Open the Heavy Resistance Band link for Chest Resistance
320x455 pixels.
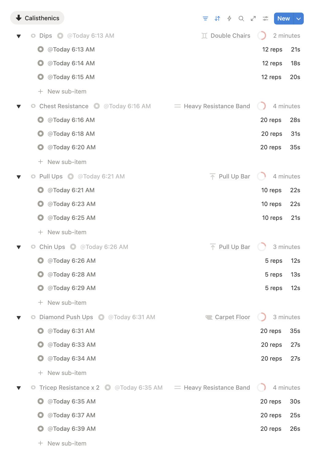click(x=217, y=106)
